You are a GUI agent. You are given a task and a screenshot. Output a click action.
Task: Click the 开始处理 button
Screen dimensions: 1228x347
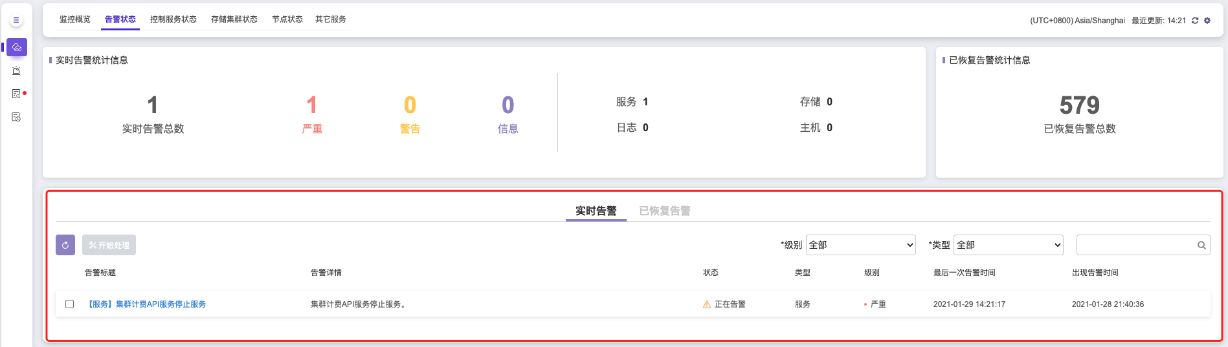tap(109, 245)
